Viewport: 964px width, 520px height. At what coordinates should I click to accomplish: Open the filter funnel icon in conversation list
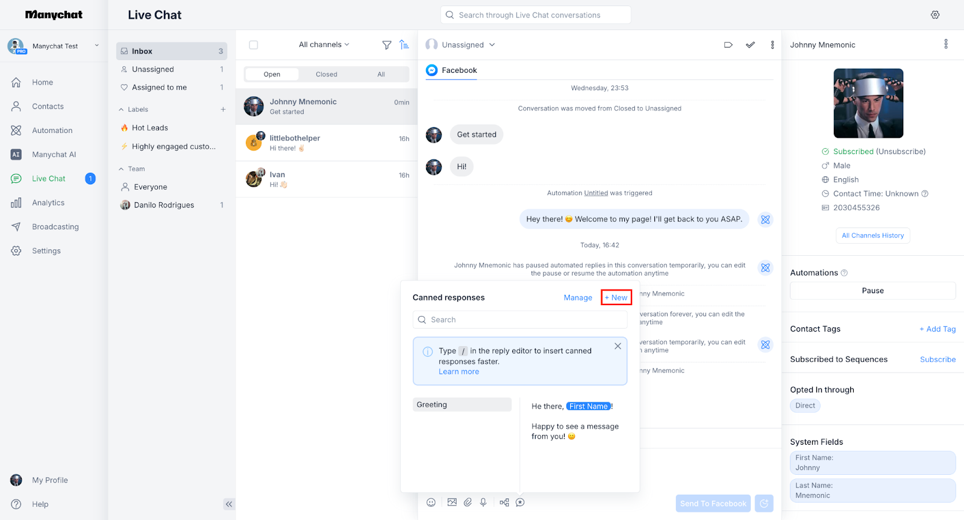[387, 45]
